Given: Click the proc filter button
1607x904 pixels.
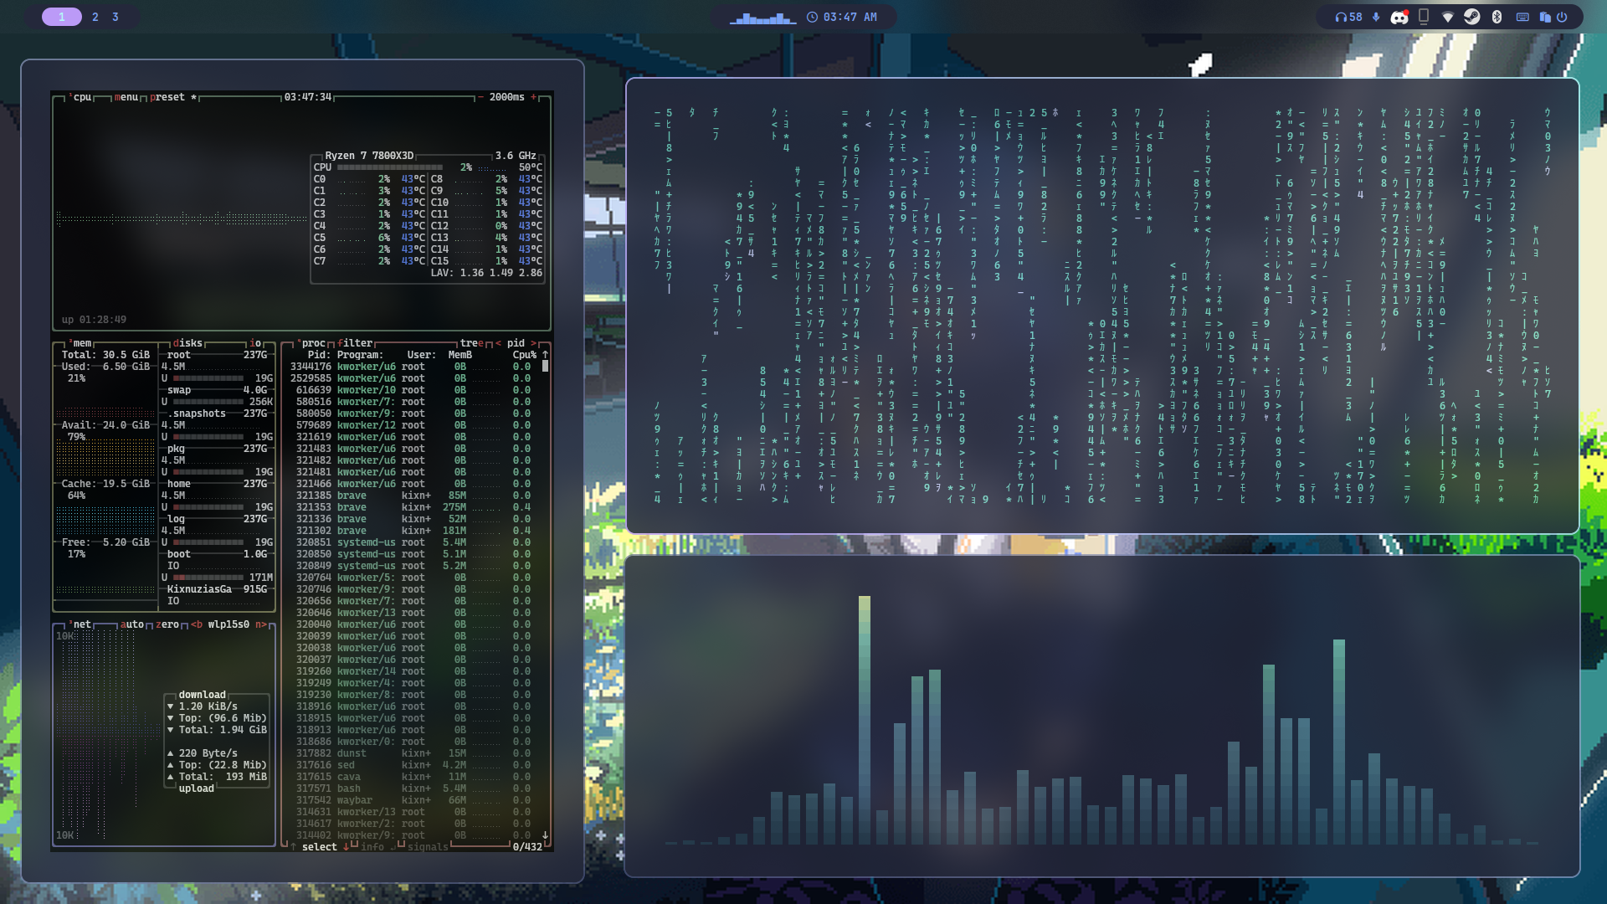Looking at the screenshot, I should pyautogui.click(x=356, y=343).
